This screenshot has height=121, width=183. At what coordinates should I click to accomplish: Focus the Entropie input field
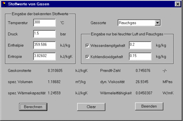[45, 57]
